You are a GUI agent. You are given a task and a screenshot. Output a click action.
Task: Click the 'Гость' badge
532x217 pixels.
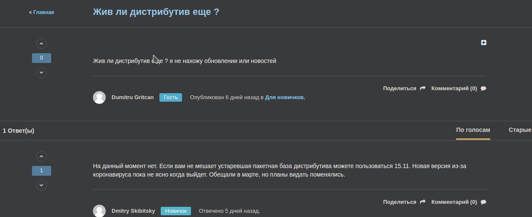coord(171,97)
